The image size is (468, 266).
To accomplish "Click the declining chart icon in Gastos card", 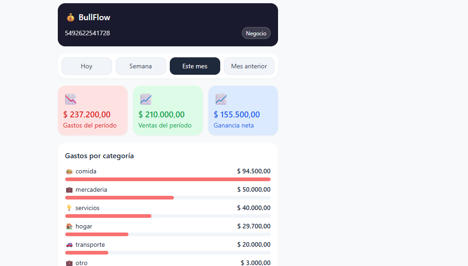I will pyautogui.click(x=71, y=99).
